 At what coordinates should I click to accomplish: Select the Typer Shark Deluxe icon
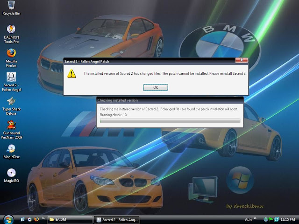coord(11,106)
